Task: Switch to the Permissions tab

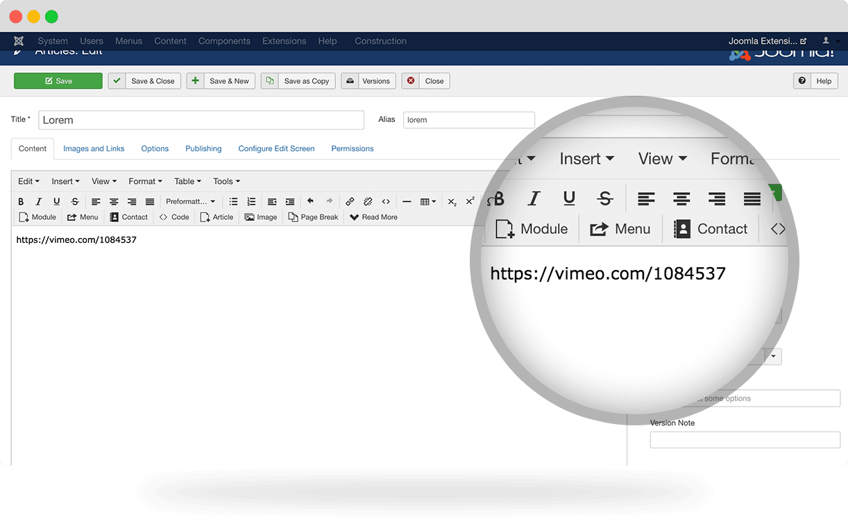Action: click(x=353, y=148)
